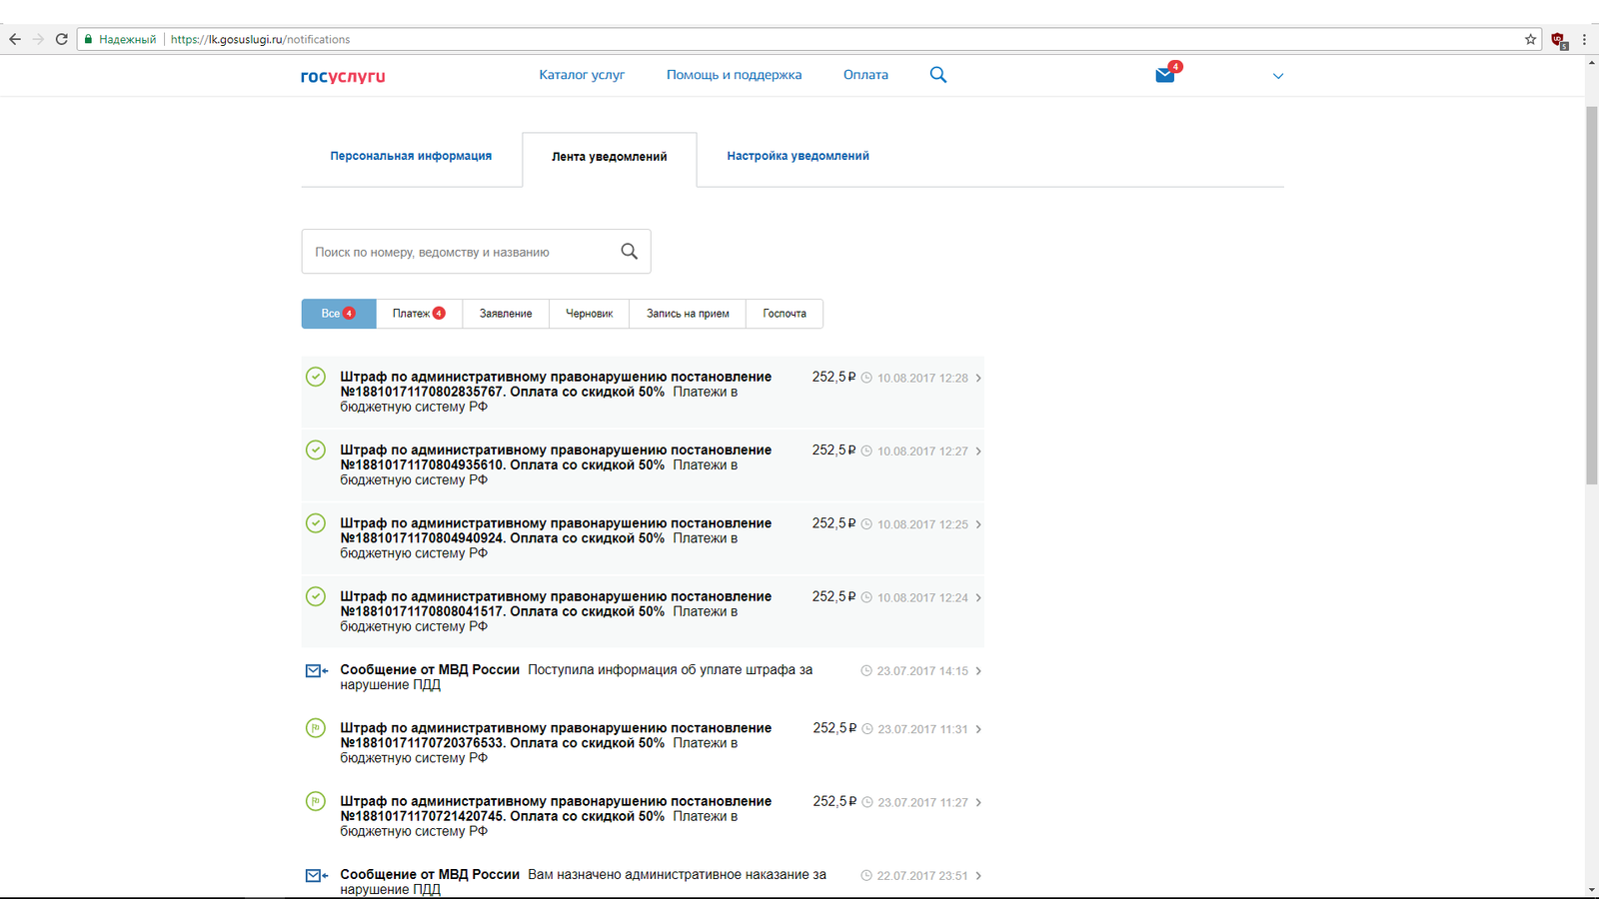
Task: Bookmark page with star icon
Action: (x=1530, y=39)
